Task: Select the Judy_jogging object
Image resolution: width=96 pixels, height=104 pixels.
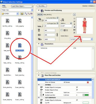Action: 20,22
